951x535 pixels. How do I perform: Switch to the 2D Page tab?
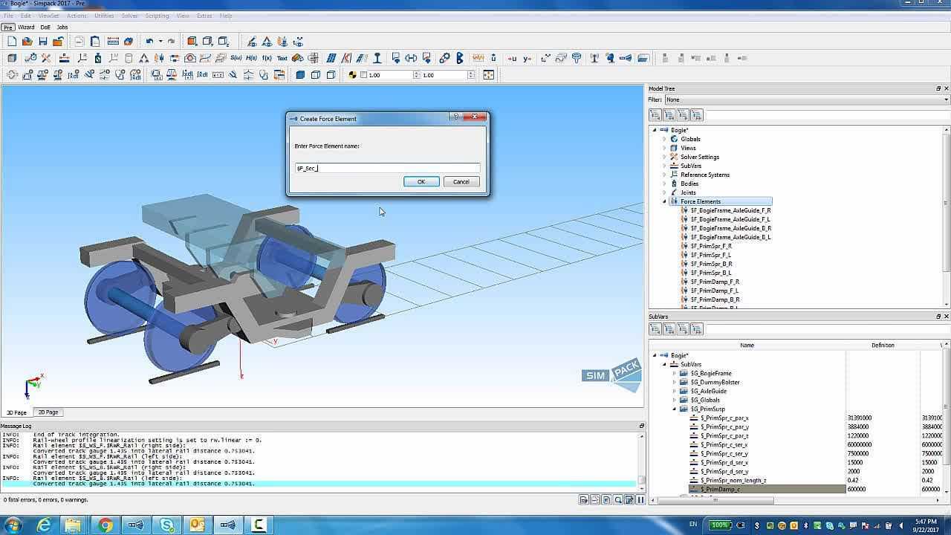(48, 412)
